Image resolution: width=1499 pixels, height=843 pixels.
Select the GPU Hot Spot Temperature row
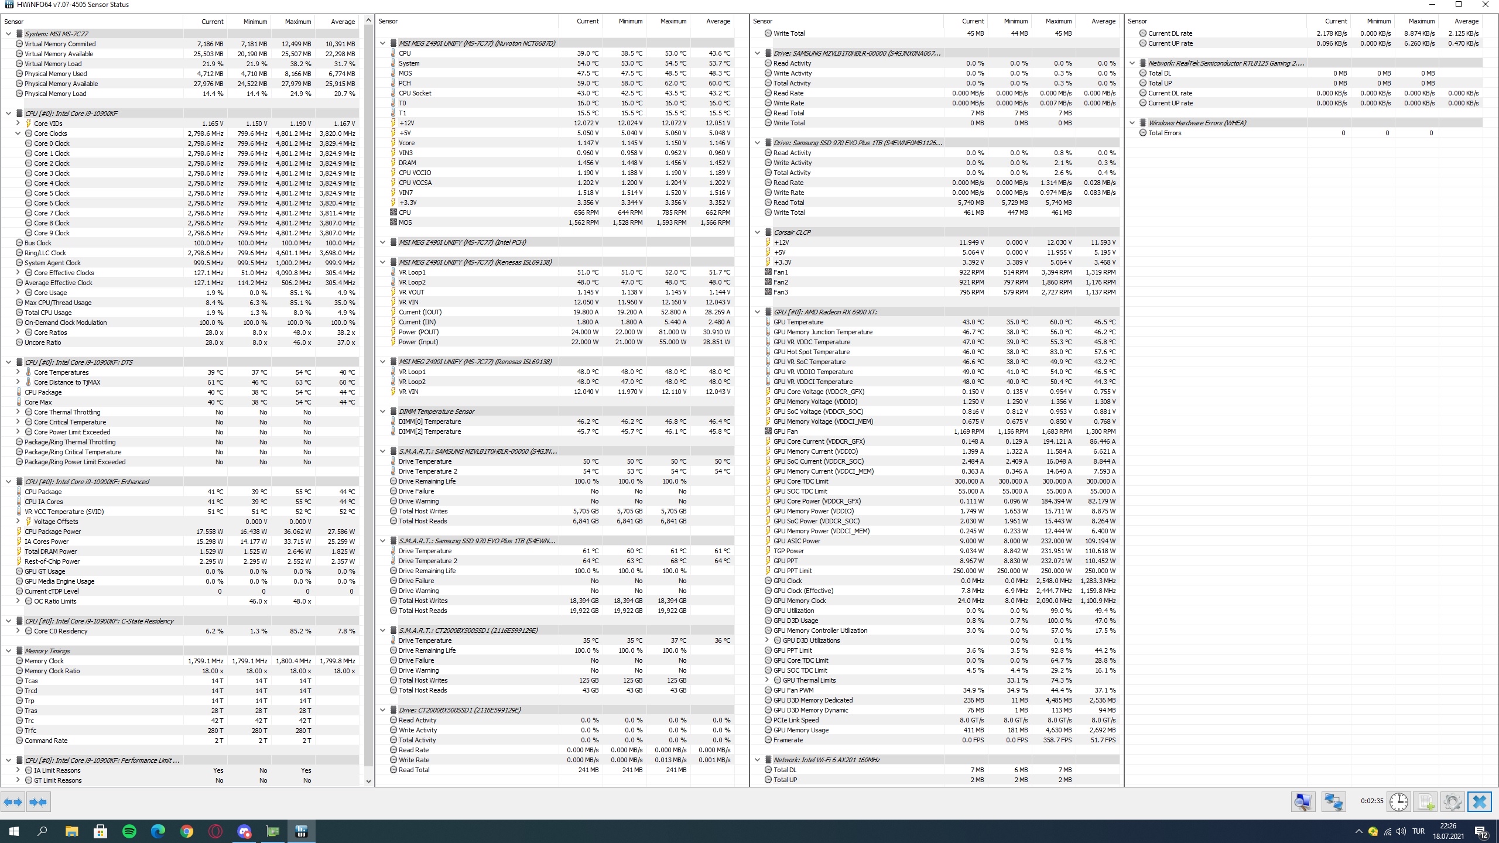coord(935,352)
